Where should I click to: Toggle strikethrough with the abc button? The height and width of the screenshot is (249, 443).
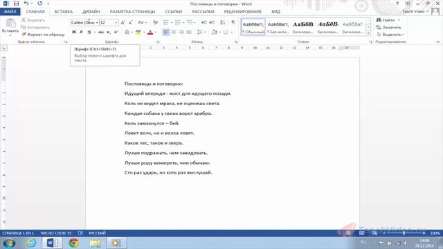tap(101, 33)
